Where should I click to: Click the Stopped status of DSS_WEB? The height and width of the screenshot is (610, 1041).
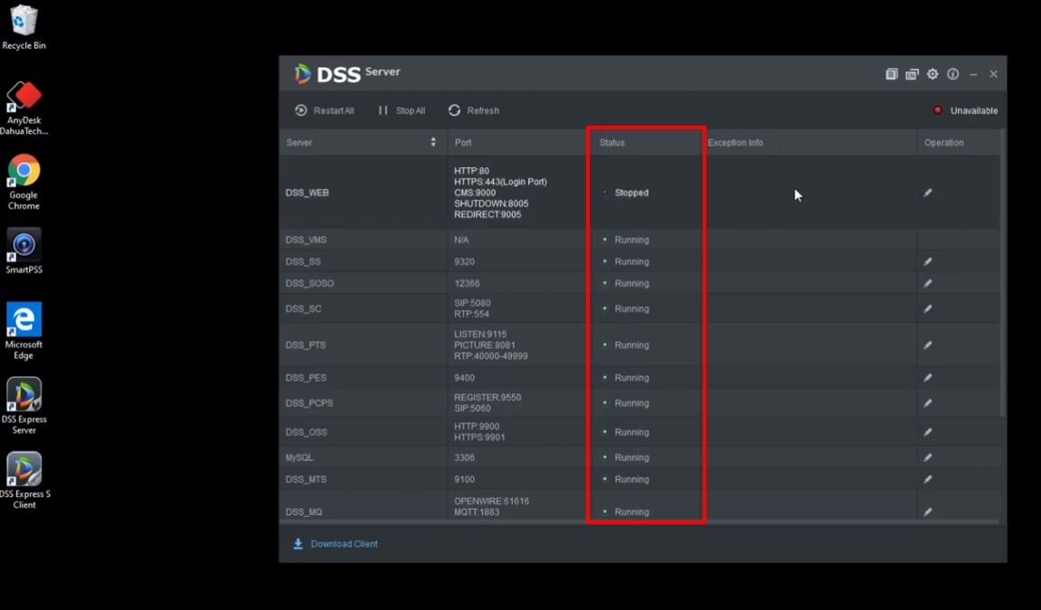(x=631, y=193)
